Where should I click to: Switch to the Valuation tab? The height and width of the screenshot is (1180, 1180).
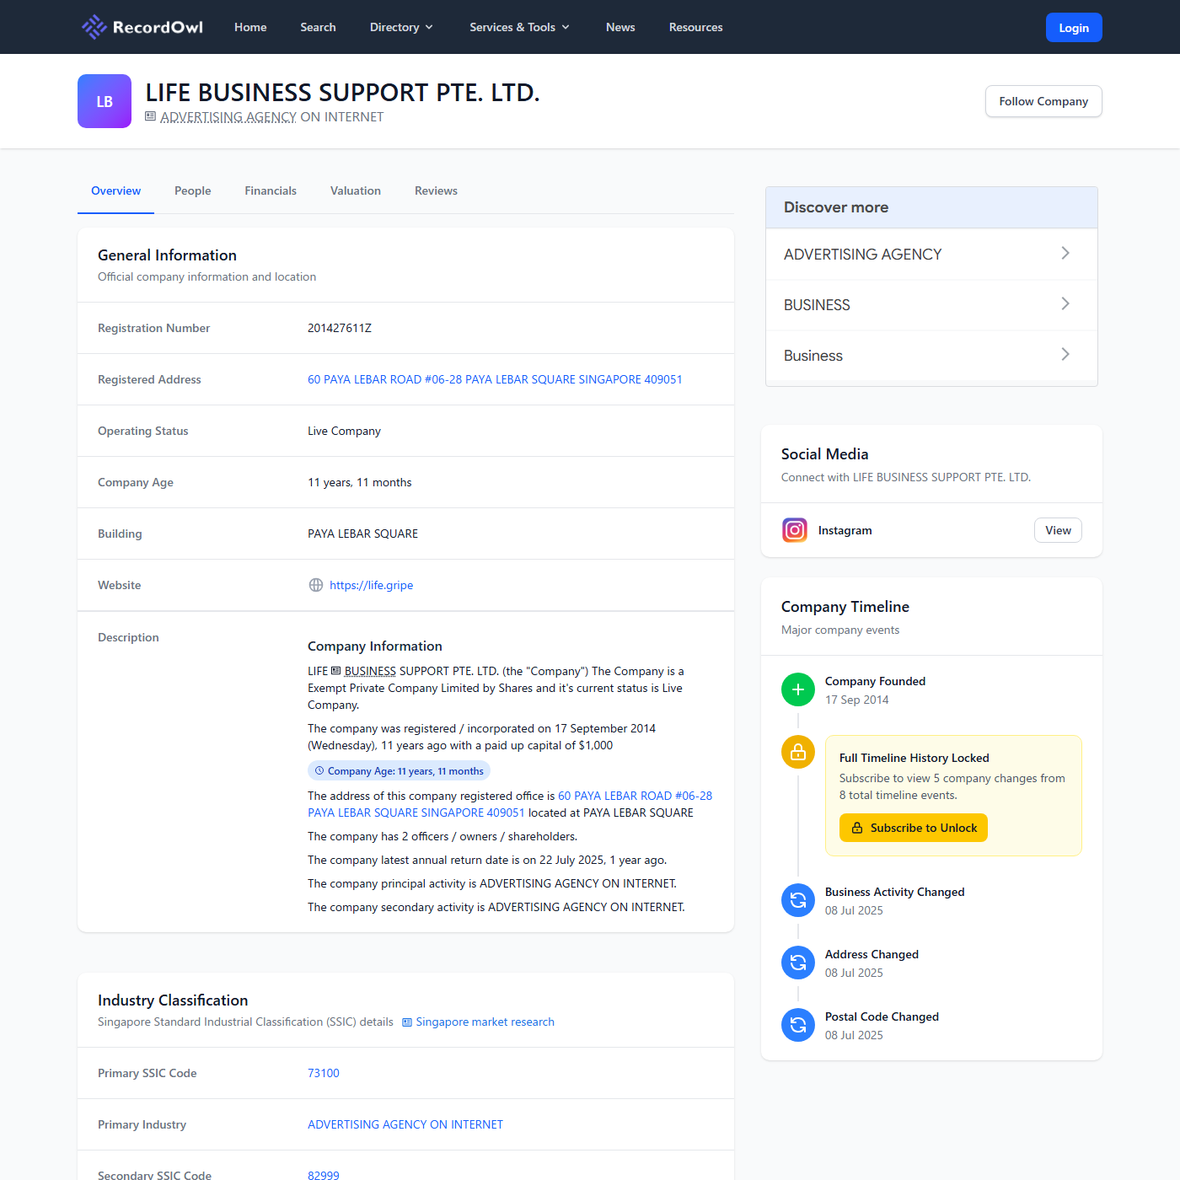point(356,190)
